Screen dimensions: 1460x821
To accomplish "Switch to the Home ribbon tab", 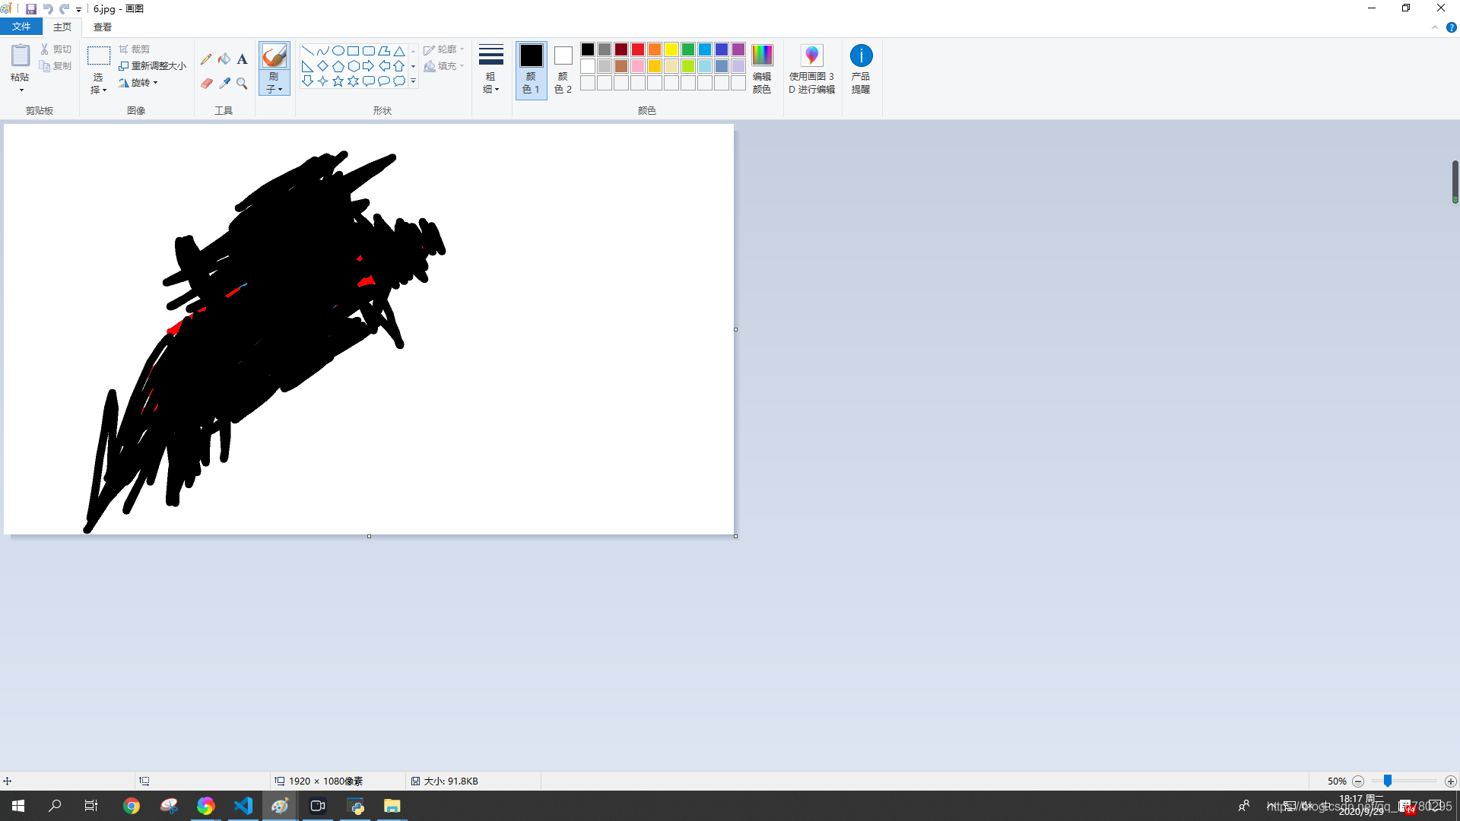I will click(x=62, y=27).
